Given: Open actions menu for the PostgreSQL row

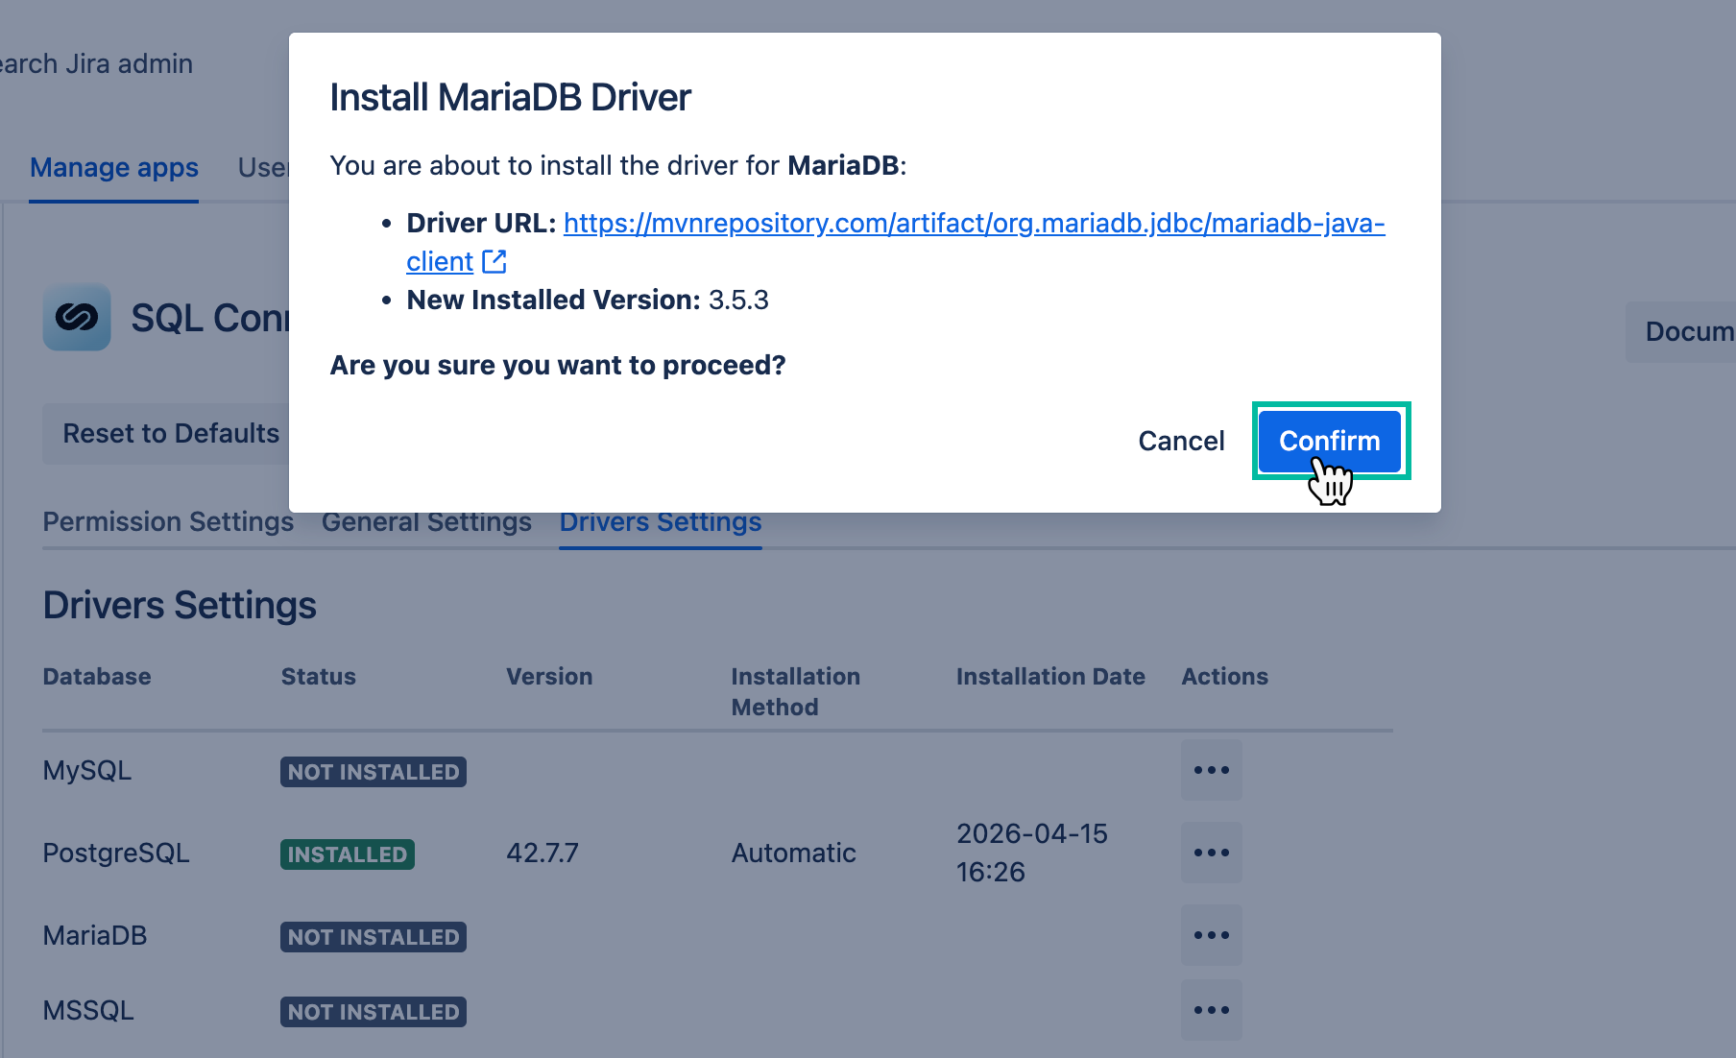Looking at the screenshot, I should point(1212,853).
